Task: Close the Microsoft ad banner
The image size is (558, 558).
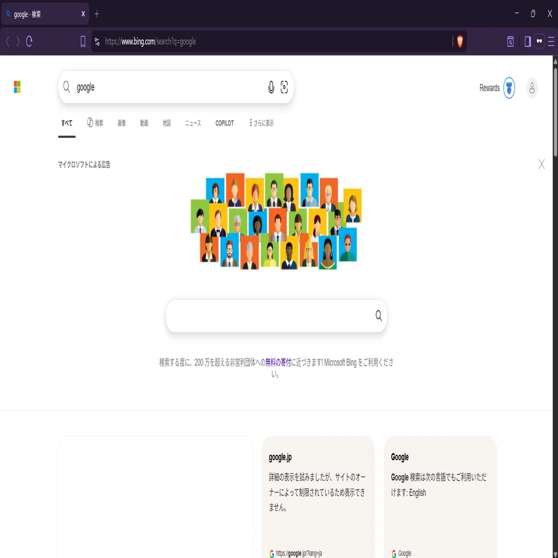Action: click(x=542, y=164)
